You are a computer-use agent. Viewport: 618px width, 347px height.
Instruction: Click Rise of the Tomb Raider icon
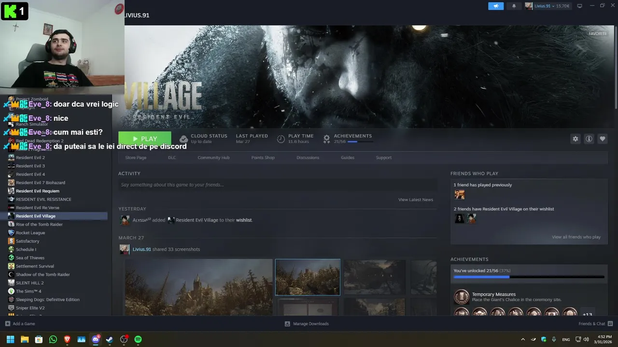(x=11, y=224)
